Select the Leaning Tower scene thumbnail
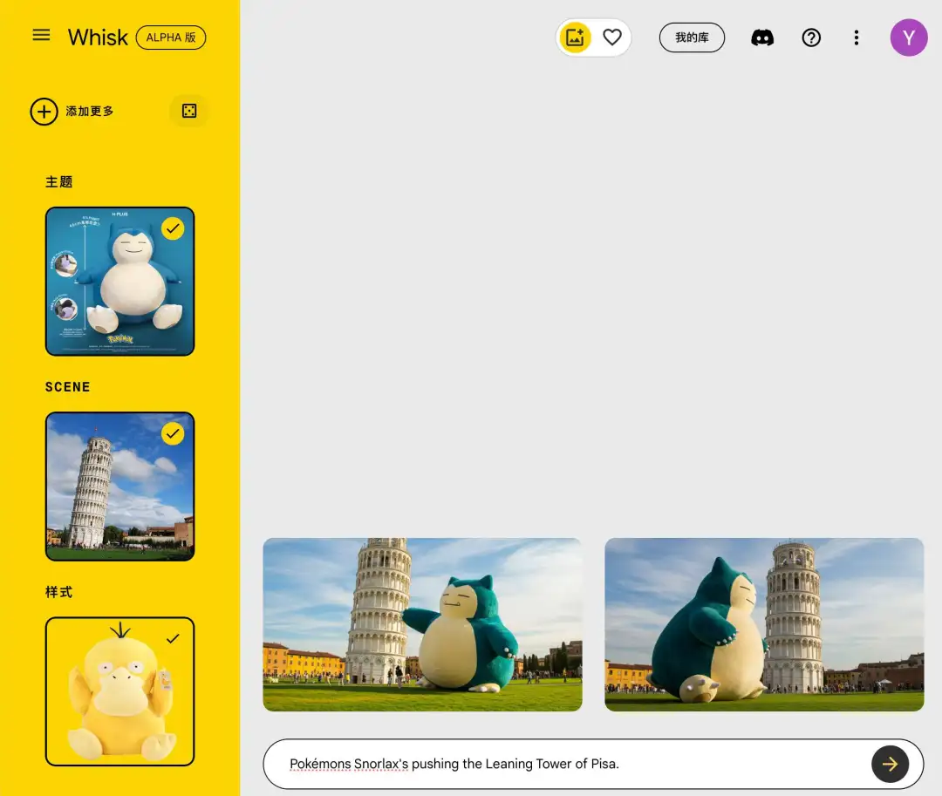The height and width of the screenshot is (796, 942). point(120,486)
